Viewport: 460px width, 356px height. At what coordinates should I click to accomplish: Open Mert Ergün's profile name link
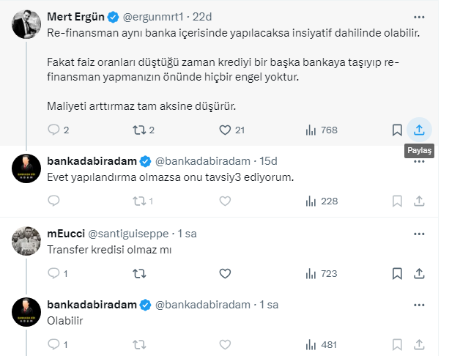coord(74,15)
